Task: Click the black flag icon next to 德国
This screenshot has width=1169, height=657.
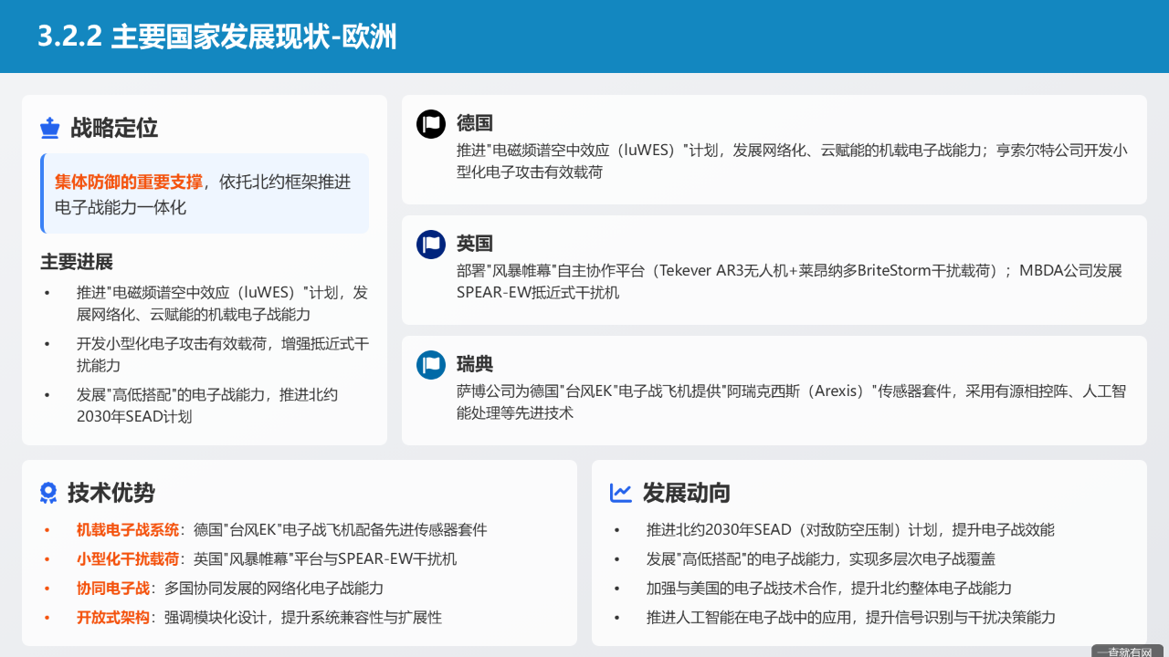Action: coord(431,123)
